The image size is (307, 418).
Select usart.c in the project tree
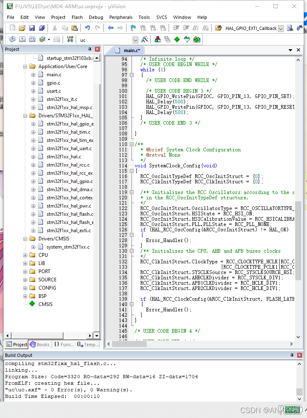[x=54, y=91]
